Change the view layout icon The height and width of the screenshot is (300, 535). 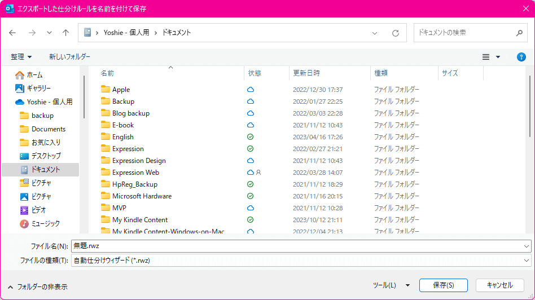pos(486,57)
